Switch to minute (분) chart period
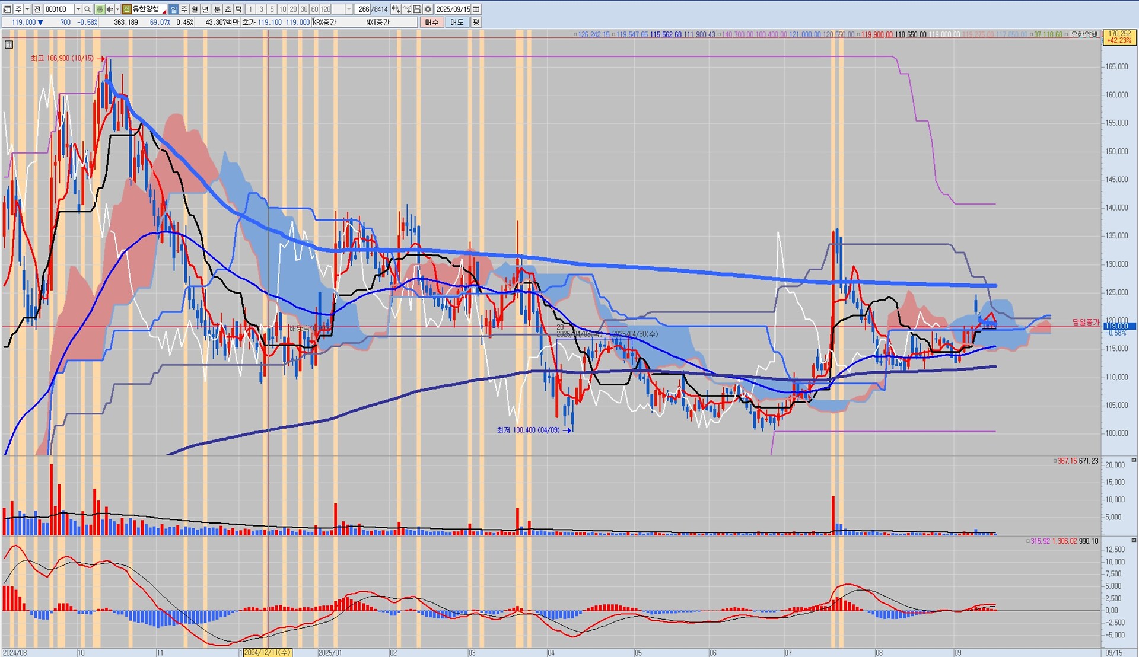The width and height of the screenshot is (1139, 657). tap(217, 9)
